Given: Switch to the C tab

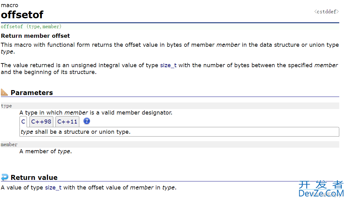Looking at the screenshot, I should pos(23,122).
